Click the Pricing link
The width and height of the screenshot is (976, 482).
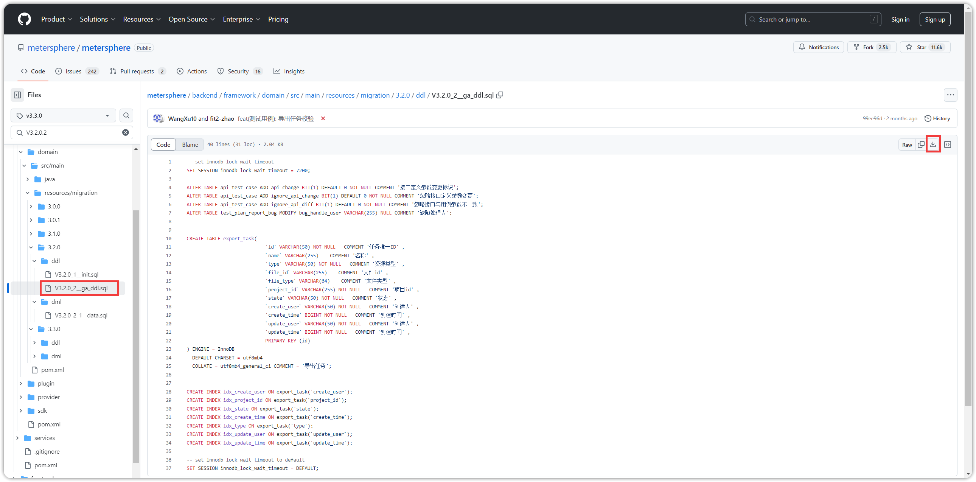[278, 19]
